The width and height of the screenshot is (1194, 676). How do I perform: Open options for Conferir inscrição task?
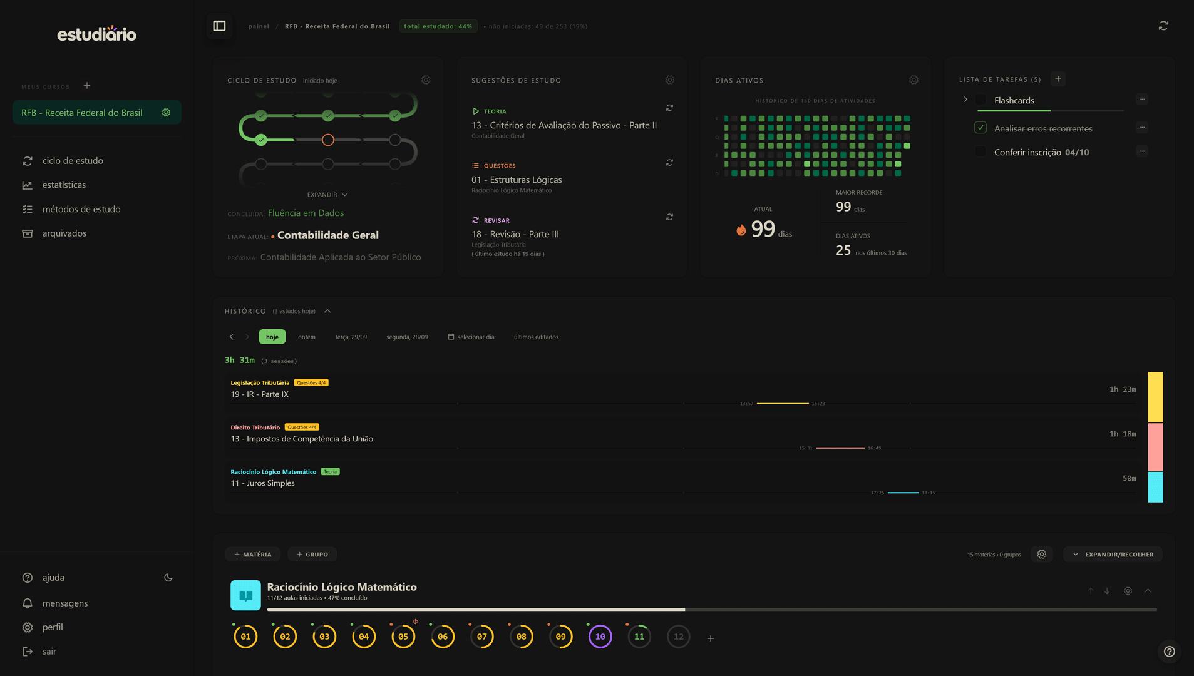click(x=1141, y=151)
